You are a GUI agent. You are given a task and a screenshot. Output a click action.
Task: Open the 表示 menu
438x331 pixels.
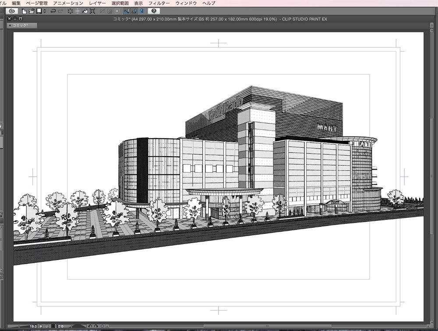pos(138,3)
